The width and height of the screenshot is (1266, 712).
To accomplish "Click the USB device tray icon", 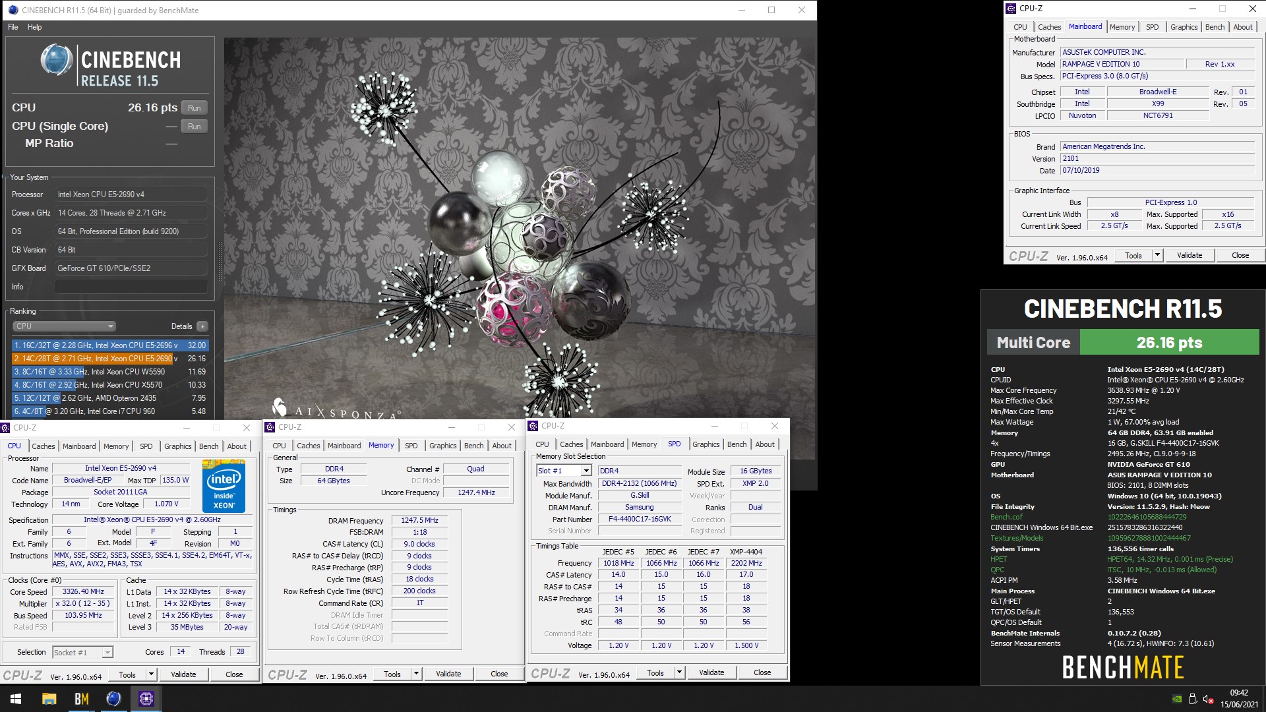I will click(x=1193, y=699).
